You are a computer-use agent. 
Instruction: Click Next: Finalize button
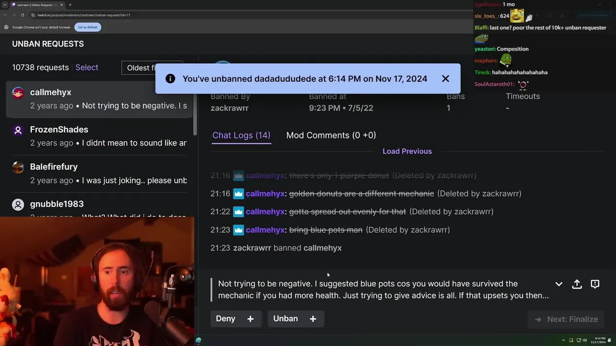click(566, 319)
